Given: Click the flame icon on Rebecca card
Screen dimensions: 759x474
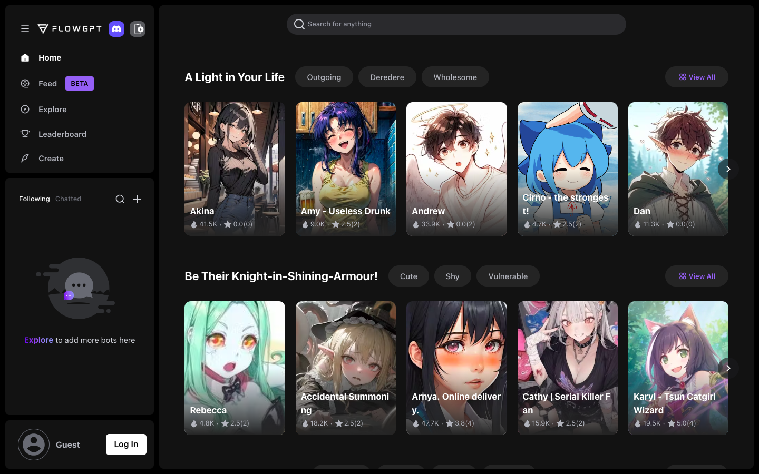Looking at the screenshot, I should click(194, 423).
